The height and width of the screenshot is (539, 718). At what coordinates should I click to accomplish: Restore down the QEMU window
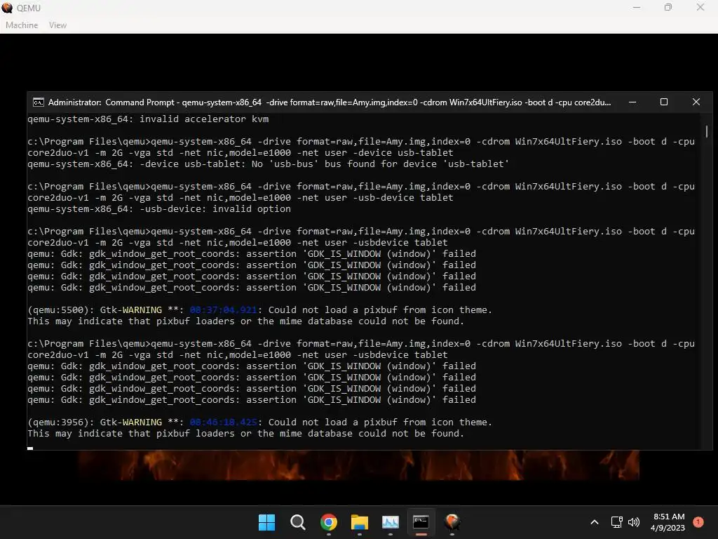click(x=668, y=7)
